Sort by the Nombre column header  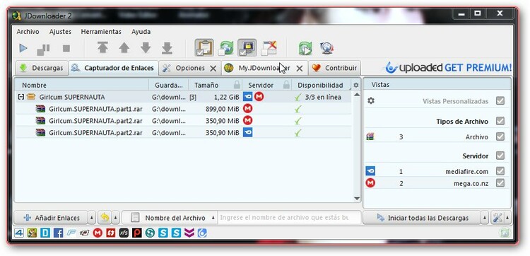pos(81,86)
